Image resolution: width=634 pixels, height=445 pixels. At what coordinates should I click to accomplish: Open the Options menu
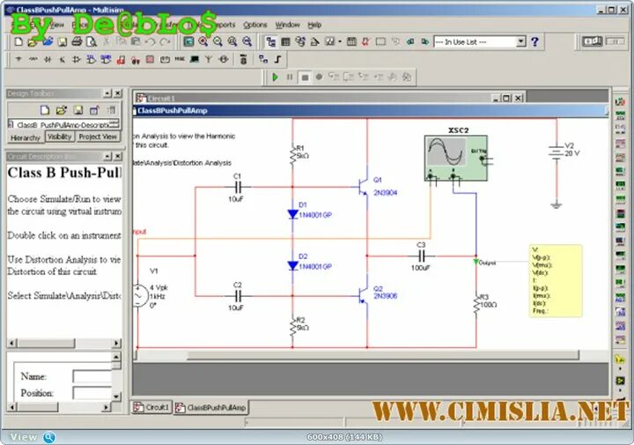254,25
